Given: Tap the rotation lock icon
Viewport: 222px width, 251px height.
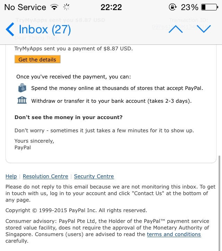Looking at the screenshot, I should (172, 7).
